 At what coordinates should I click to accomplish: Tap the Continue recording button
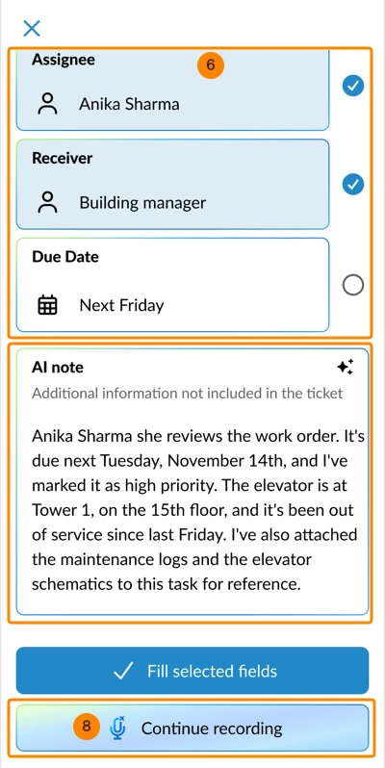(x=192, y=728)
